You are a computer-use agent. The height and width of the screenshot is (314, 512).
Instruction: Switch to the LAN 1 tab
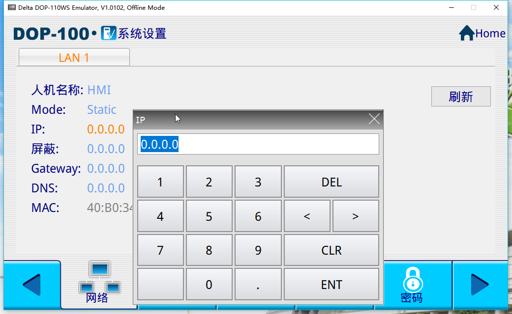point(74,57)
